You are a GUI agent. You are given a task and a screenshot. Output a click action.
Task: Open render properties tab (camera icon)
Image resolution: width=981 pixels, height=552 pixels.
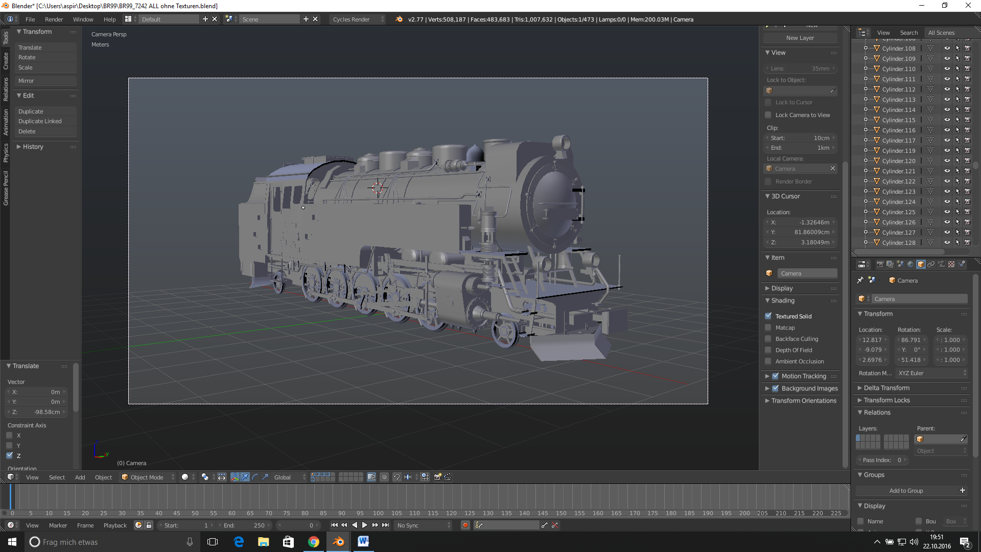(x=880, y=264)
